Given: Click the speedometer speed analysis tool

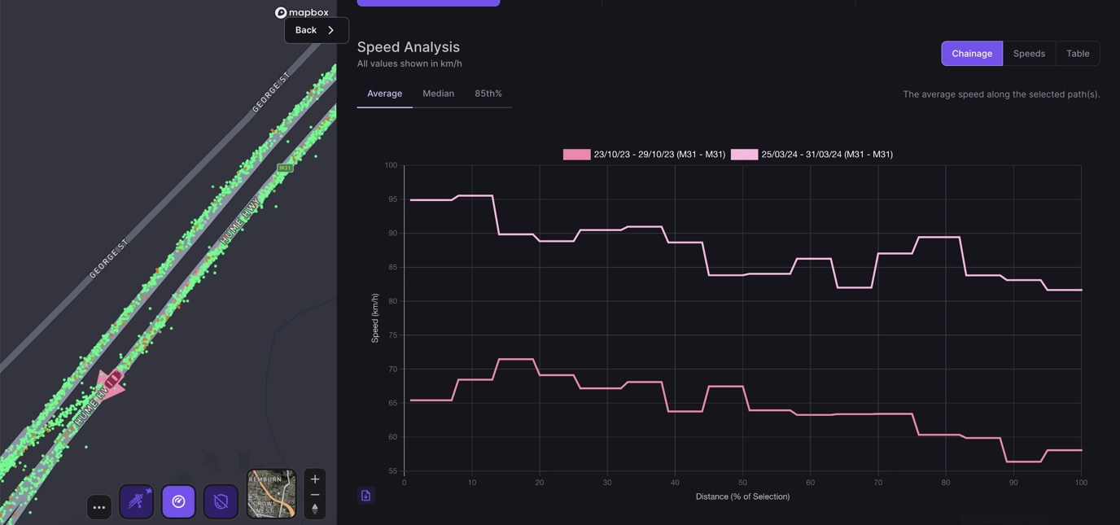Looking at the screenshot, I should [x=178, y=501].
